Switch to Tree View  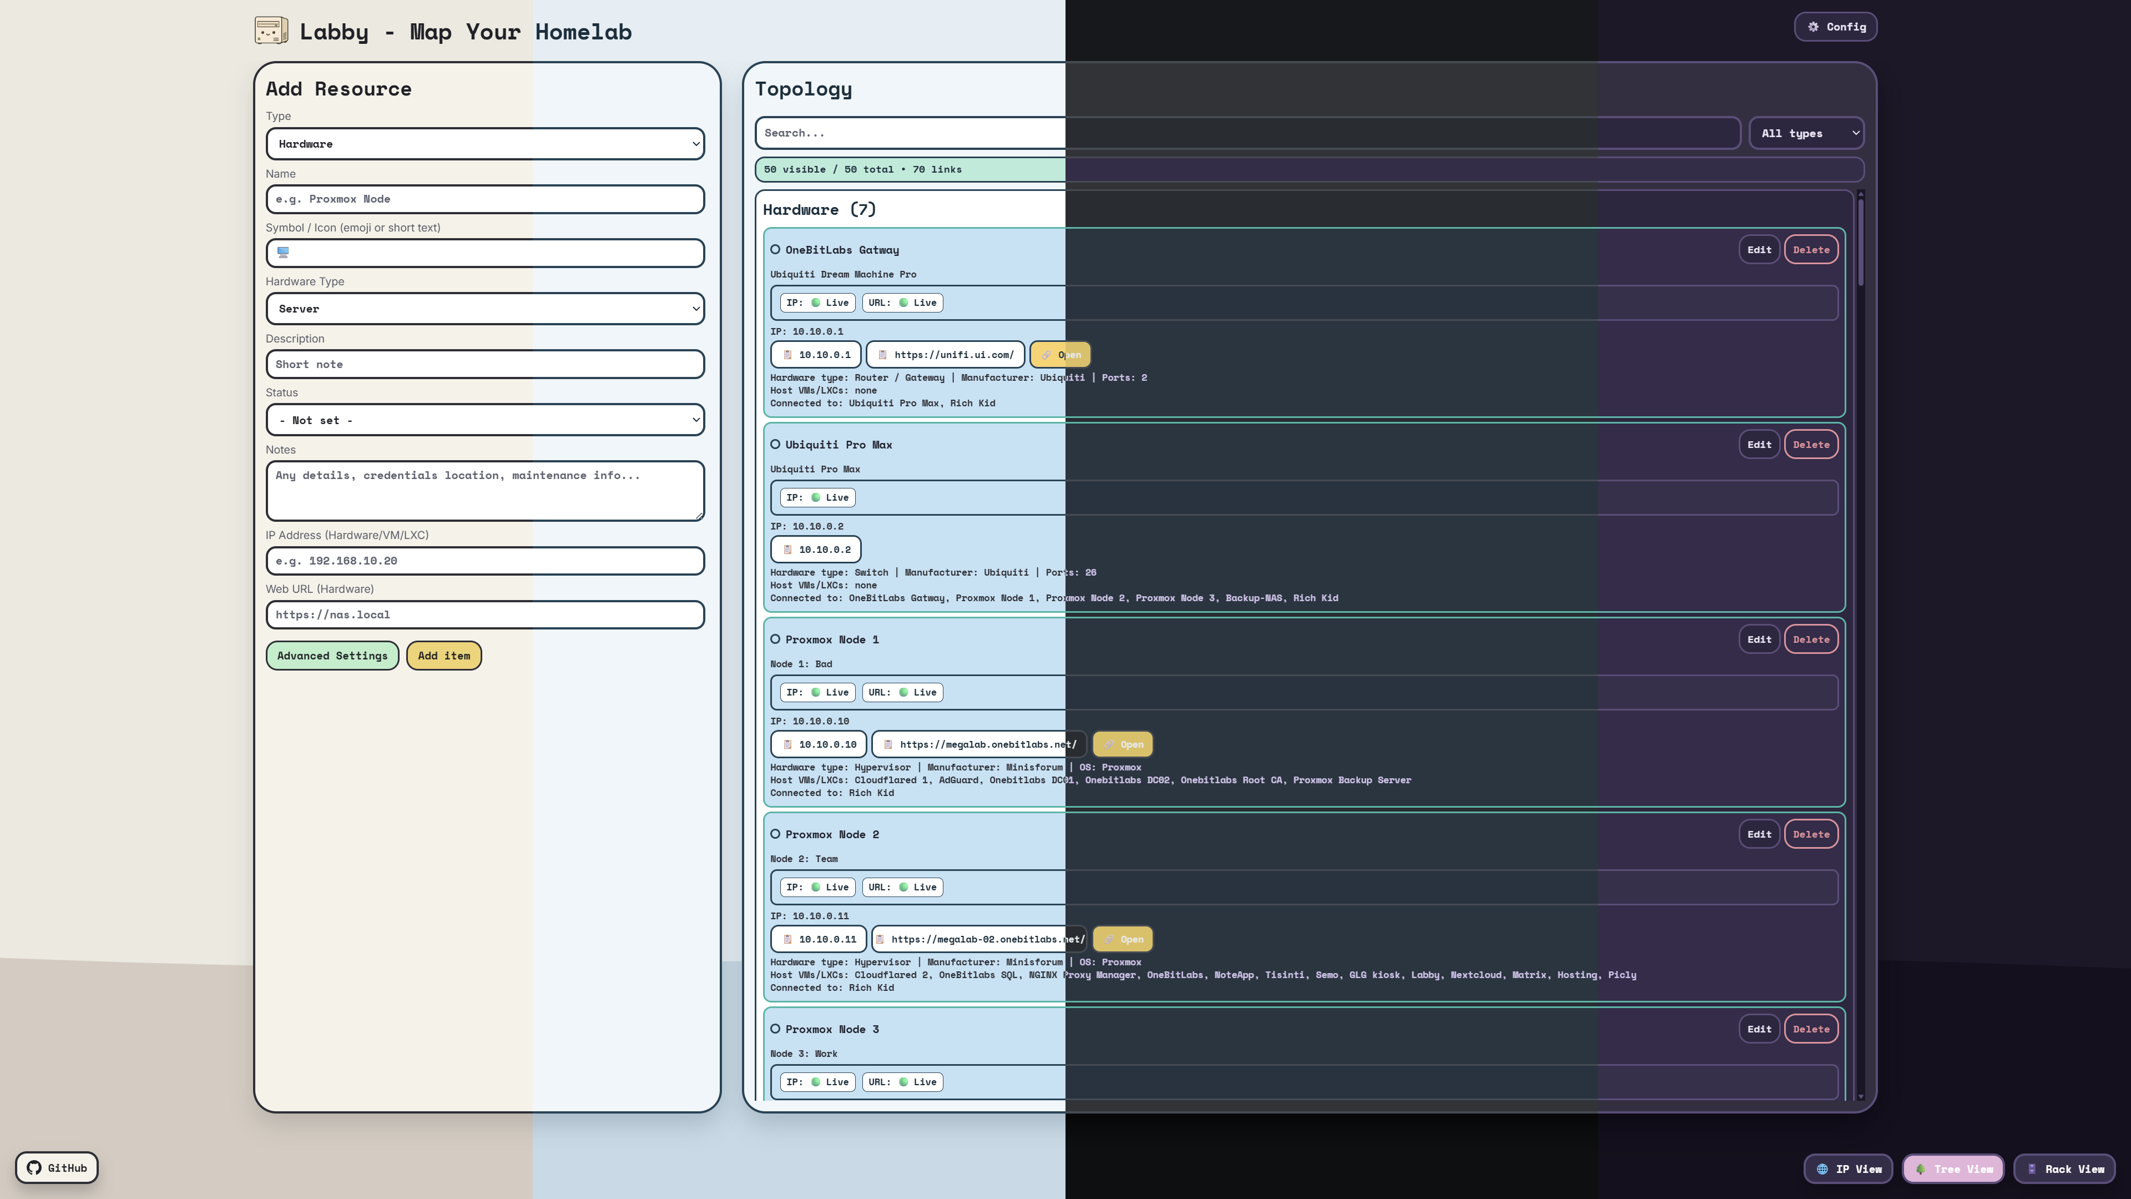click(1953, 1169)
